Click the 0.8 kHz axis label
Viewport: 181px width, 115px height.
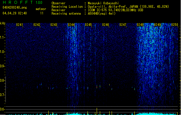[x=2, y=80]
